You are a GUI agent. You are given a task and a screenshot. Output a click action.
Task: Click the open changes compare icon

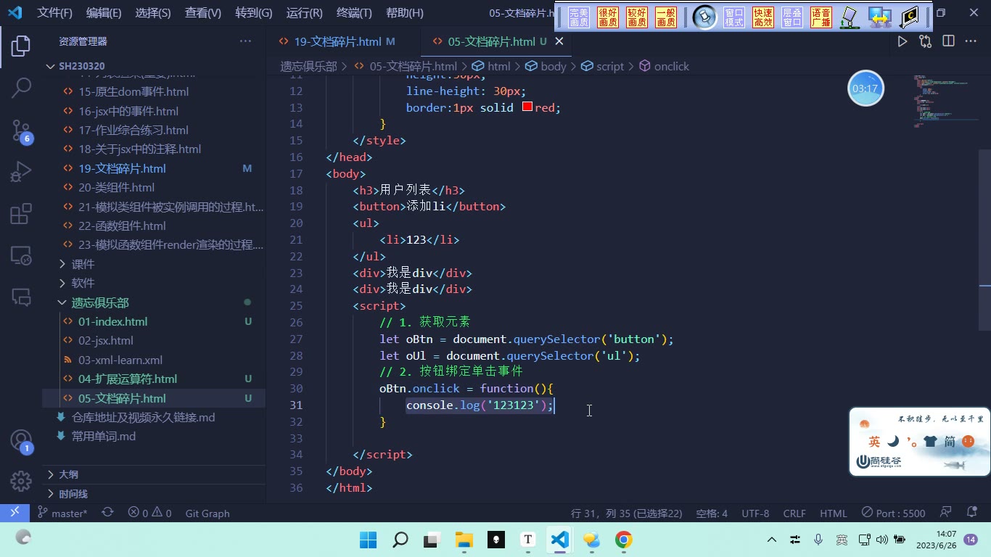point(925,41)
